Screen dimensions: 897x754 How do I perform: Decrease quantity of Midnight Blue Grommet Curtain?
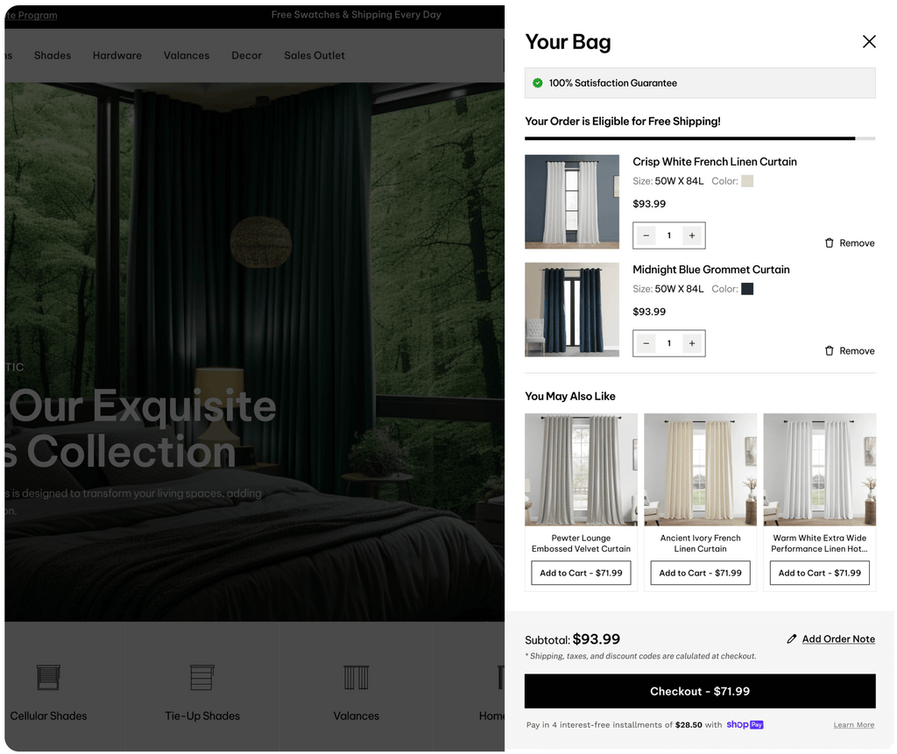(x=646, y=343)
